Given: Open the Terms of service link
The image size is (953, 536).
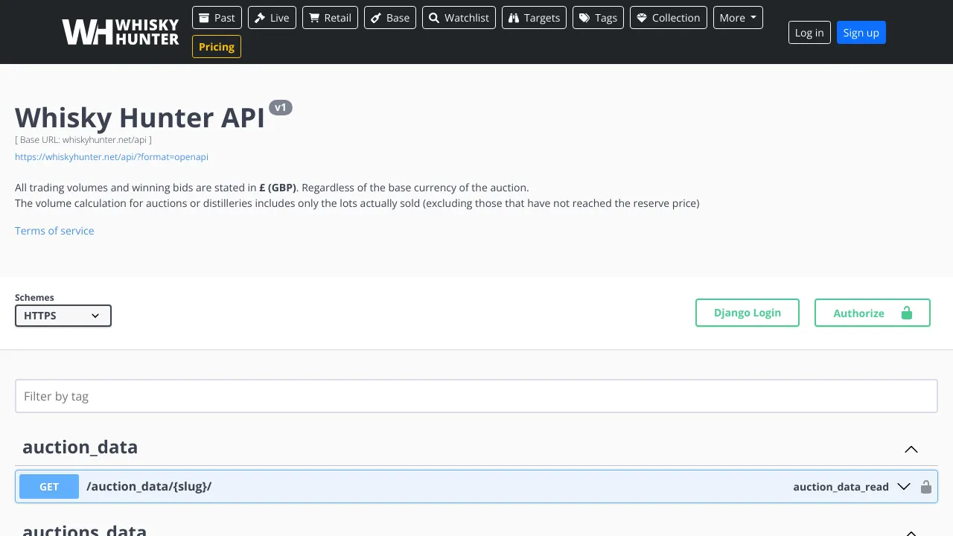Looking at the screenshot, I should click(x=54, y=231).
